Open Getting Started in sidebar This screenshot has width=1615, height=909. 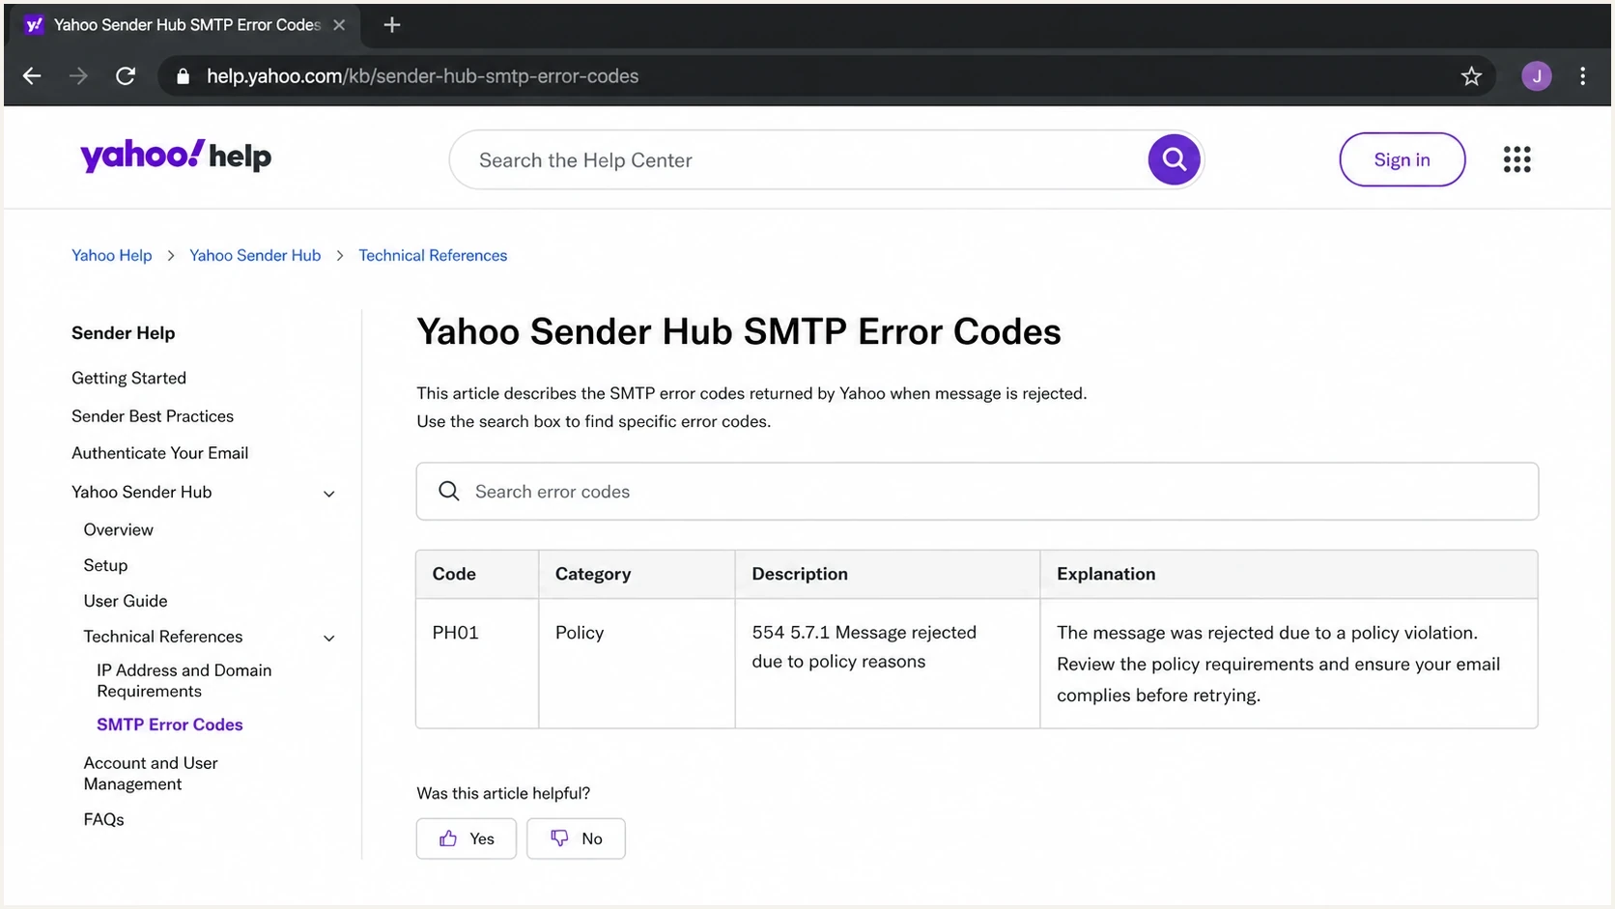(x=128, y=378)
